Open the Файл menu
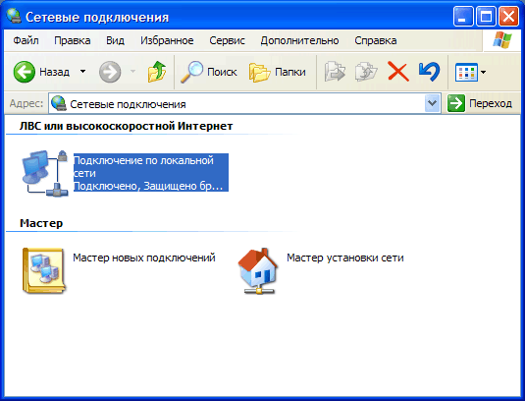This screenshot has width=525, height=401. (x=26, y=40)
